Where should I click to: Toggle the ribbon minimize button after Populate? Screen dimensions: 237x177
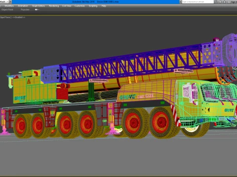click(x=36, y=10)
